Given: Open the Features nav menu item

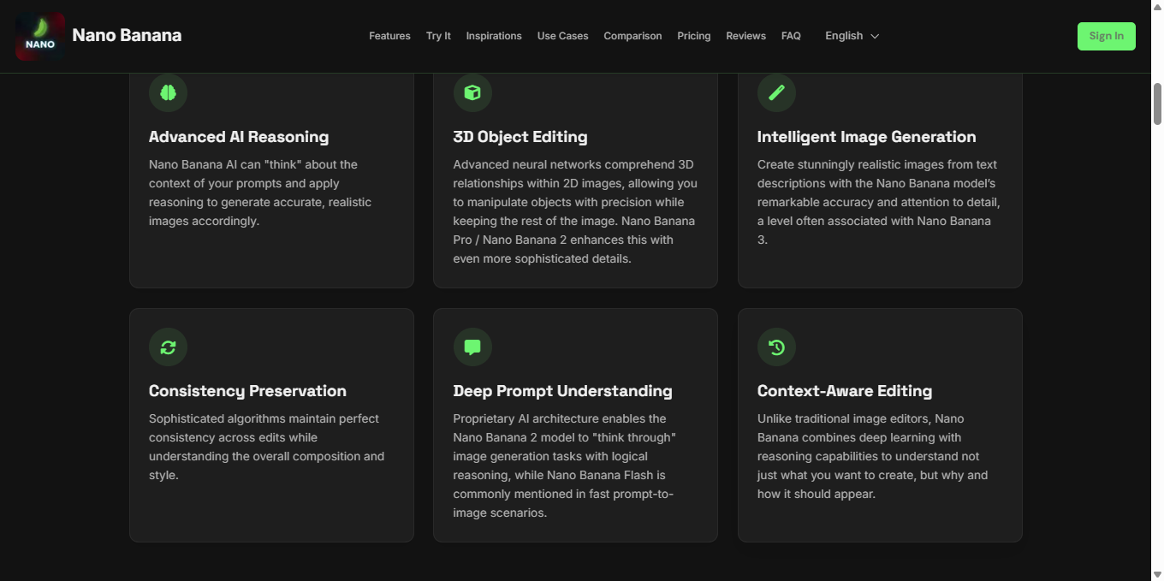Looking at the screenshot, I should coord(389,36).
